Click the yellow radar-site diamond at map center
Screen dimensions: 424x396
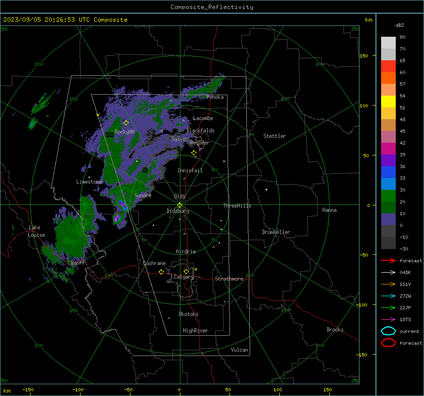click(180, 205)
